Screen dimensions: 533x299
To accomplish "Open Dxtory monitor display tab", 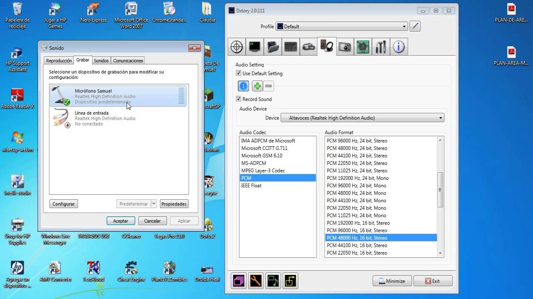I will point(254,47).
